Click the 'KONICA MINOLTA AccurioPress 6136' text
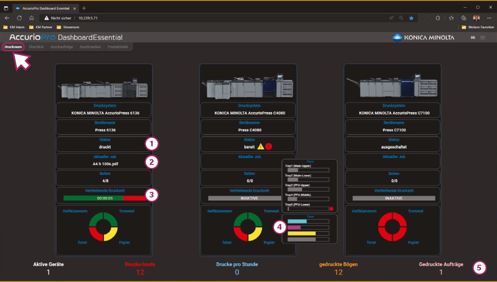The image size is (497, 282). (x=105, y=113)
